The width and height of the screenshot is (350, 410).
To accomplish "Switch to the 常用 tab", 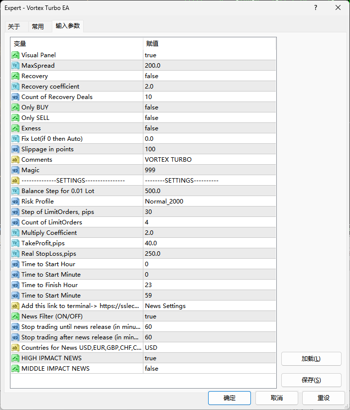I will click(38, 27).
